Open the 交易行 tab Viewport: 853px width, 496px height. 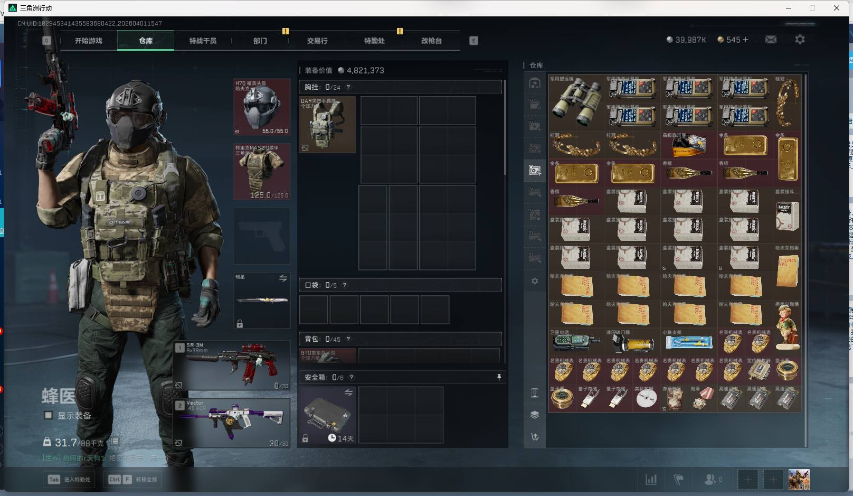[317, 41]
